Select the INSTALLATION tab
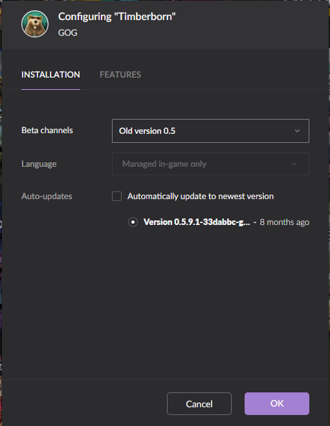The height and width of the screenshot is (426, 330). pos(50,75)
